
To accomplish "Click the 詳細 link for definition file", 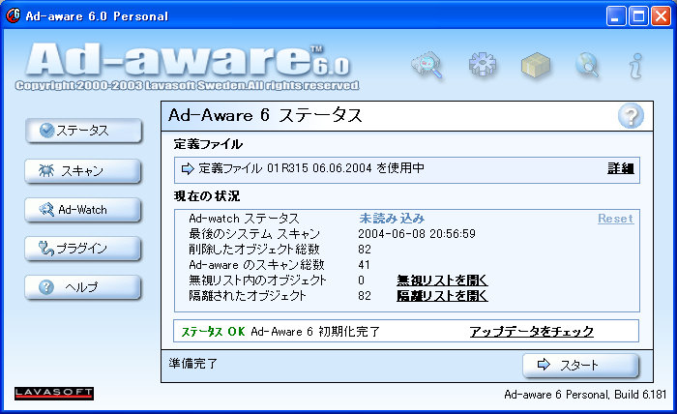I will pos(620,168).
